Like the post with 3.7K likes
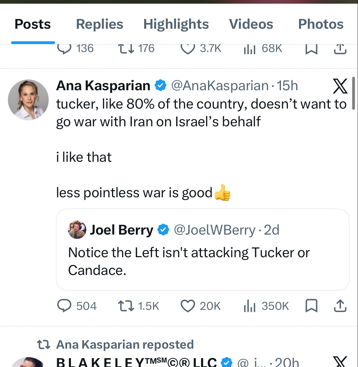 tap(188, 49)
